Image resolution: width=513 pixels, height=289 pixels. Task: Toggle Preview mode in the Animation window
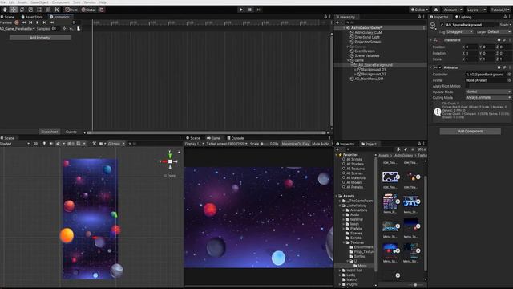(6, 22)
